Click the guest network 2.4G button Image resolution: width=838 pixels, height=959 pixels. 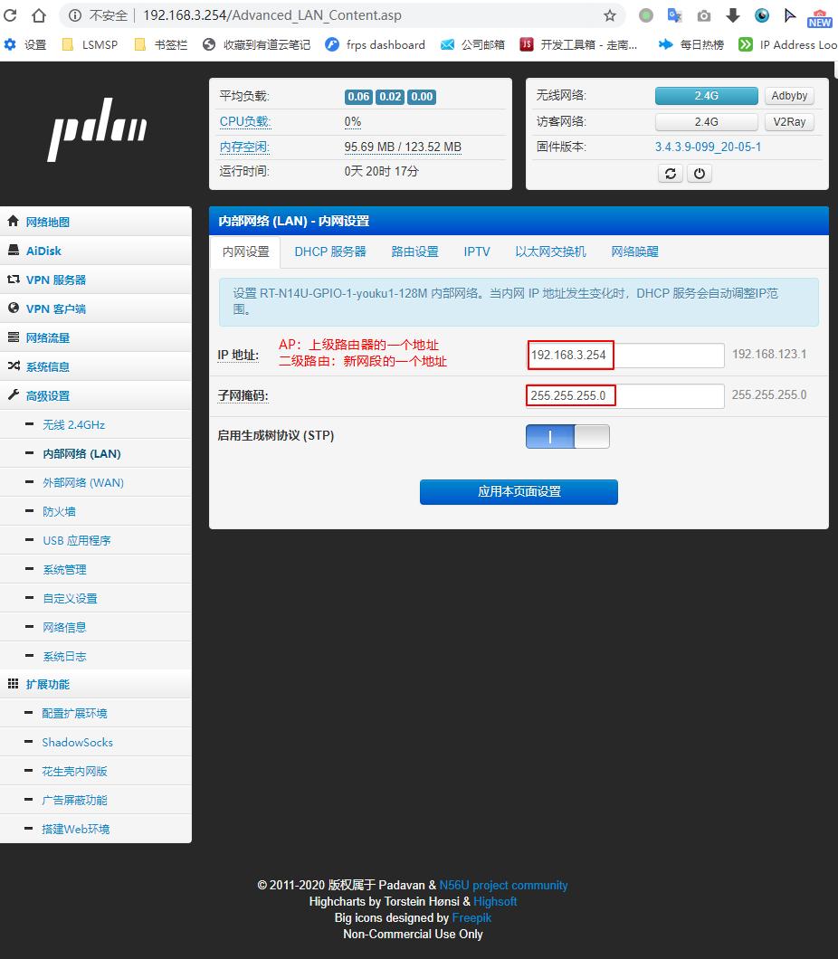point(707,122)
